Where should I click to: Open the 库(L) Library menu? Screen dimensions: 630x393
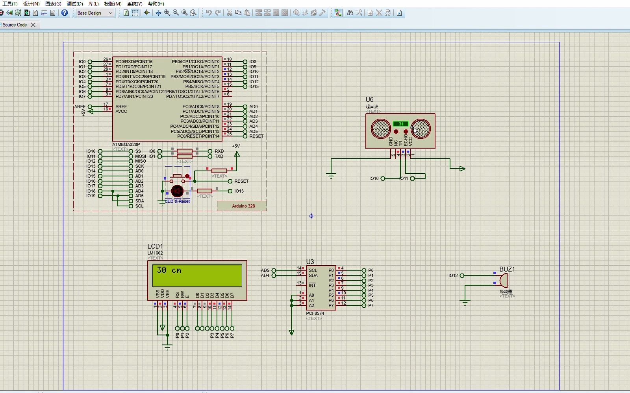[x=93, y=4]
